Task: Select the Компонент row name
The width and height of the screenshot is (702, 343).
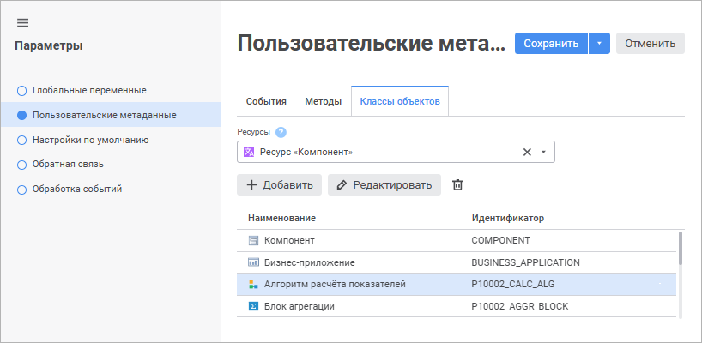Action: pos(289,241)
